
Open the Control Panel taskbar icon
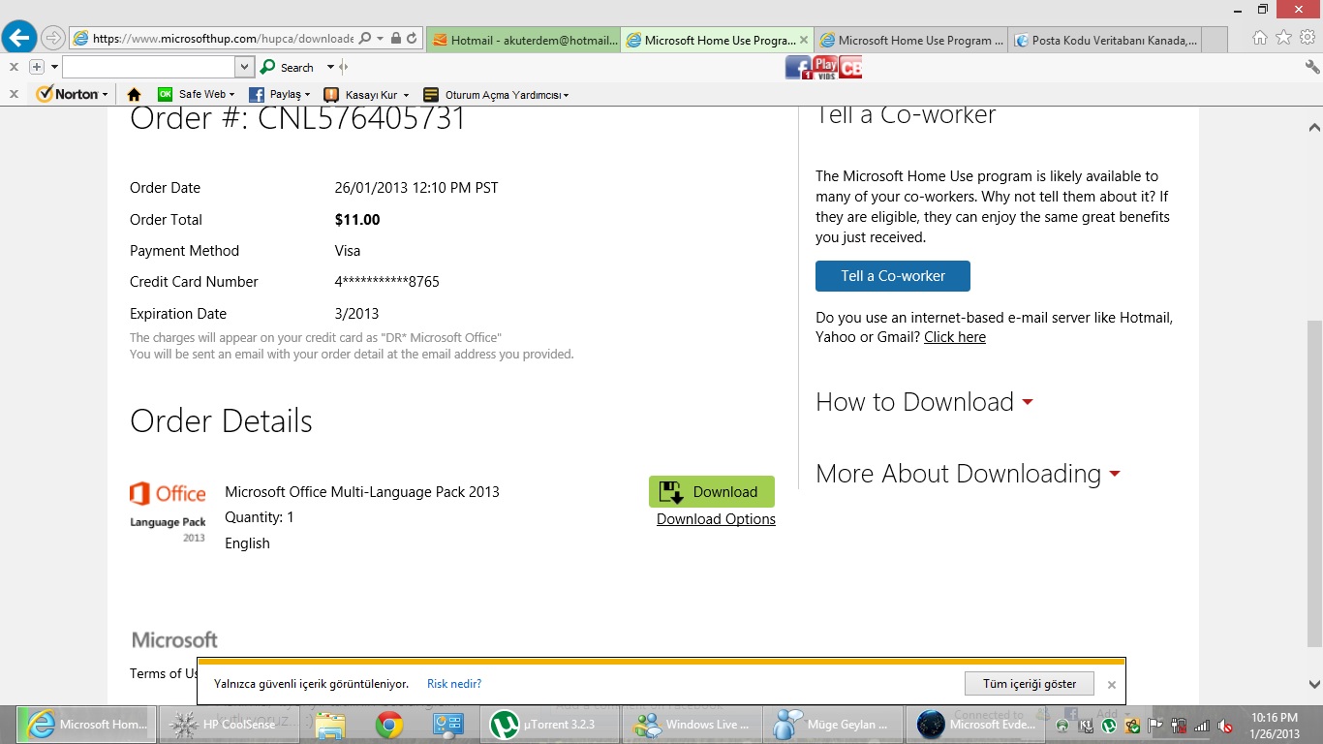click(448, 724)
